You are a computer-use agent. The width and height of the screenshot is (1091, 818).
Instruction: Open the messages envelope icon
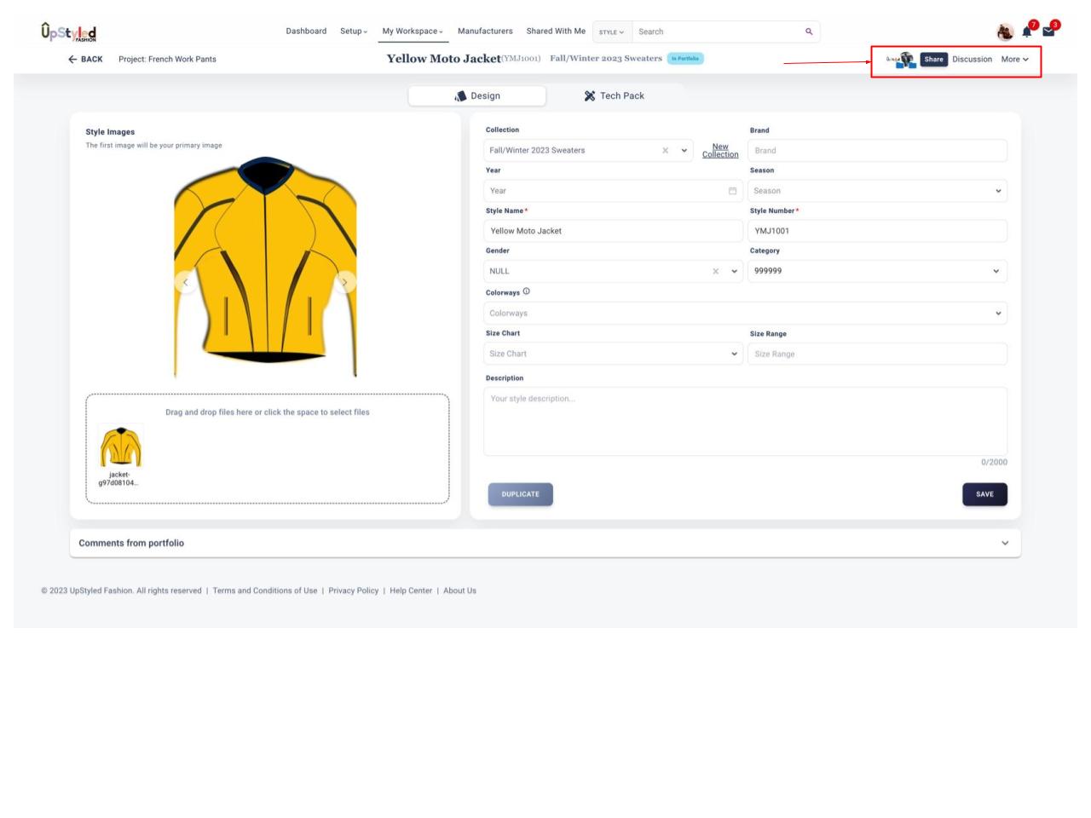pyautogui.click(x=1049, y=32)
